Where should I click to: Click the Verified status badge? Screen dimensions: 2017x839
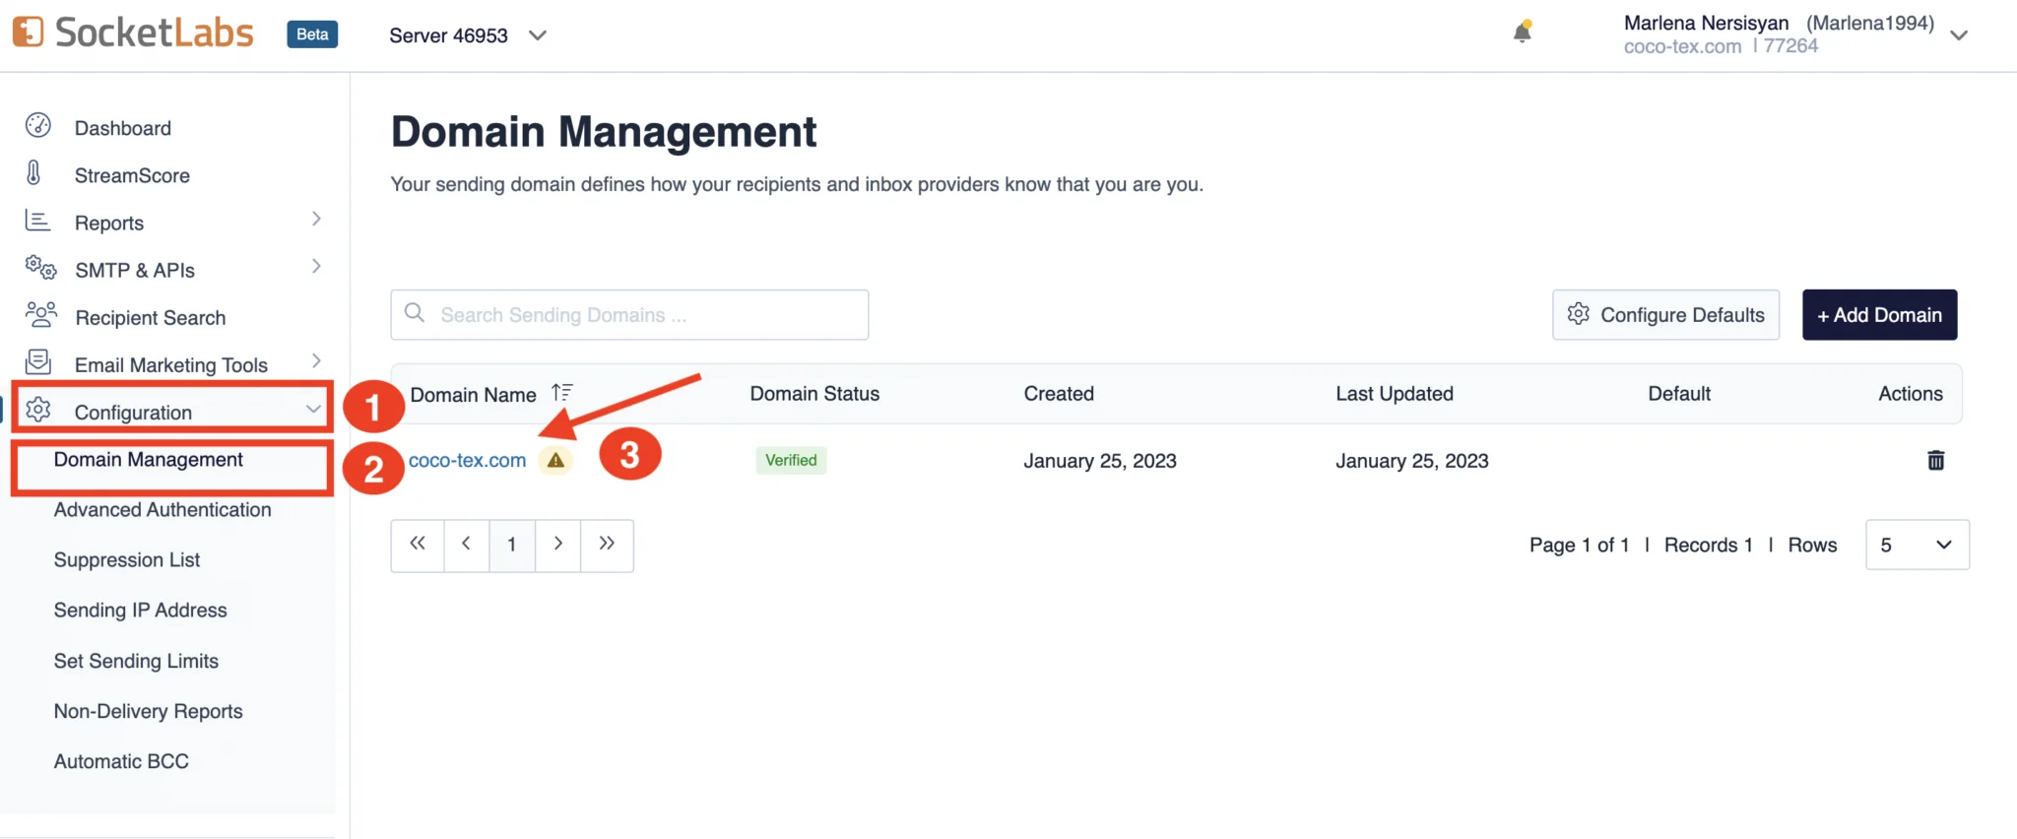791,460
